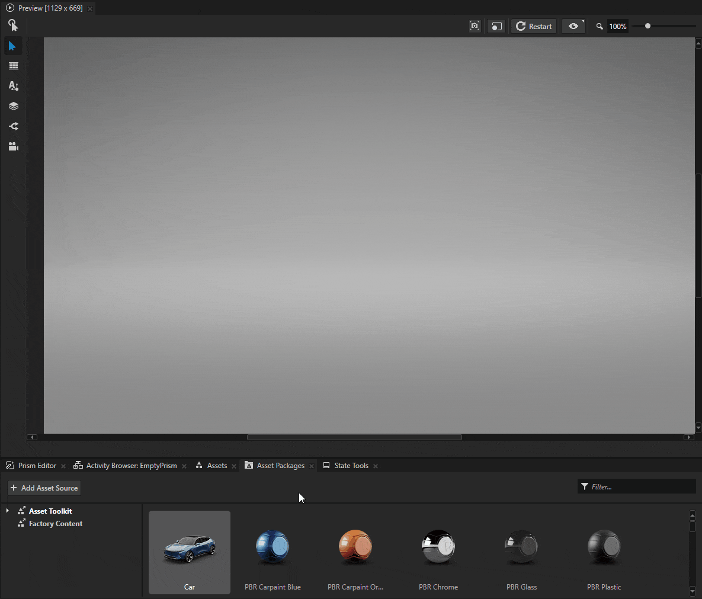702x599 pixels.
Task: Toggle the preview eye visibility button
Action: click(573, 26)
